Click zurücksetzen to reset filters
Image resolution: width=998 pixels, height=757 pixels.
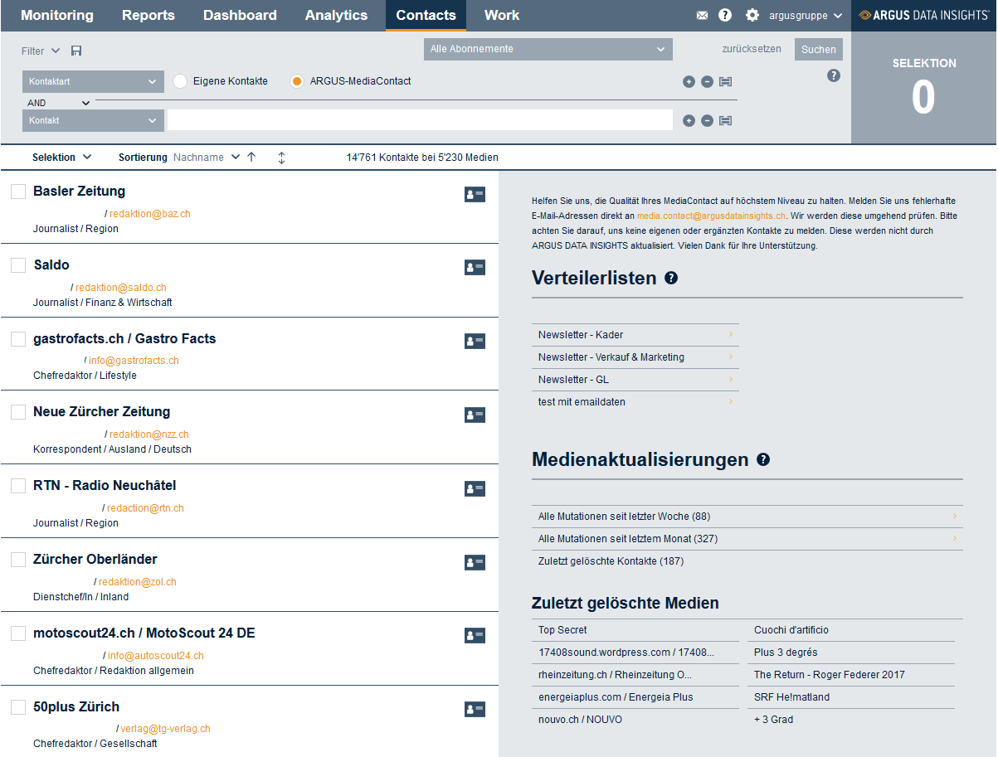pyautogui.click(x=752, y=49)
